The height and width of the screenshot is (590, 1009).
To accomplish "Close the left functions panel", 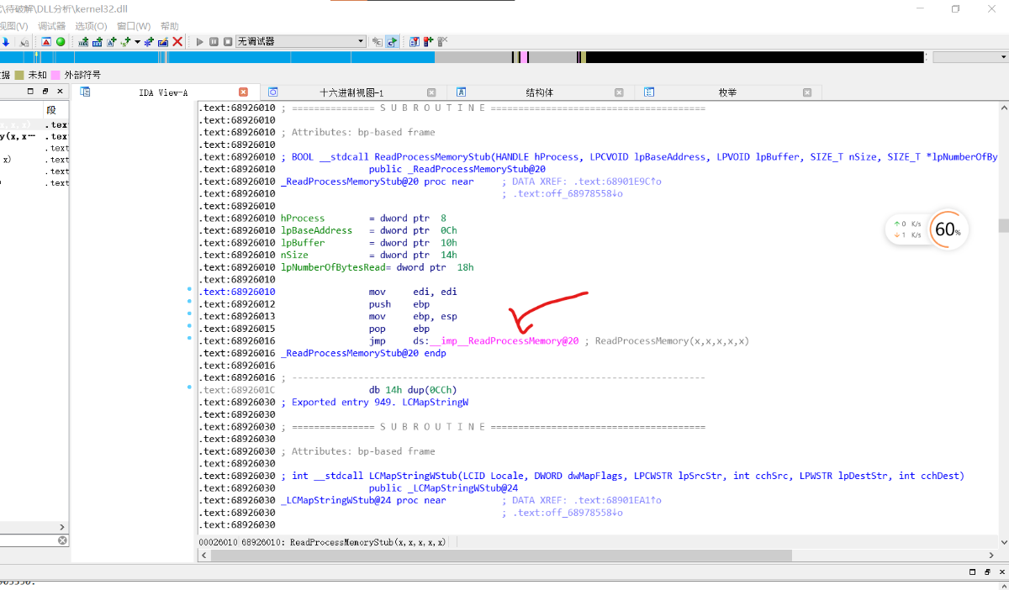I will point(59,91).
